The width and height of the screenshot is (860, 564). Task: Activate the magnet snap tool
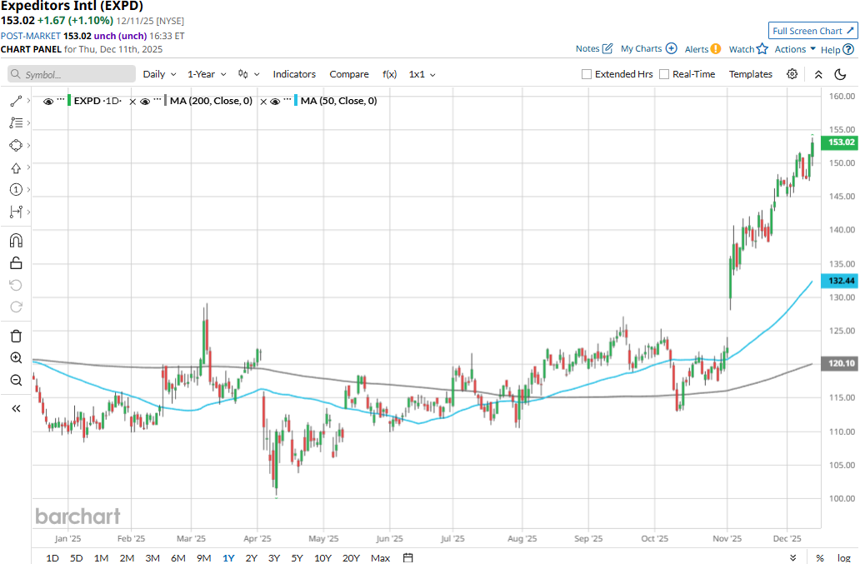(16, 241)
